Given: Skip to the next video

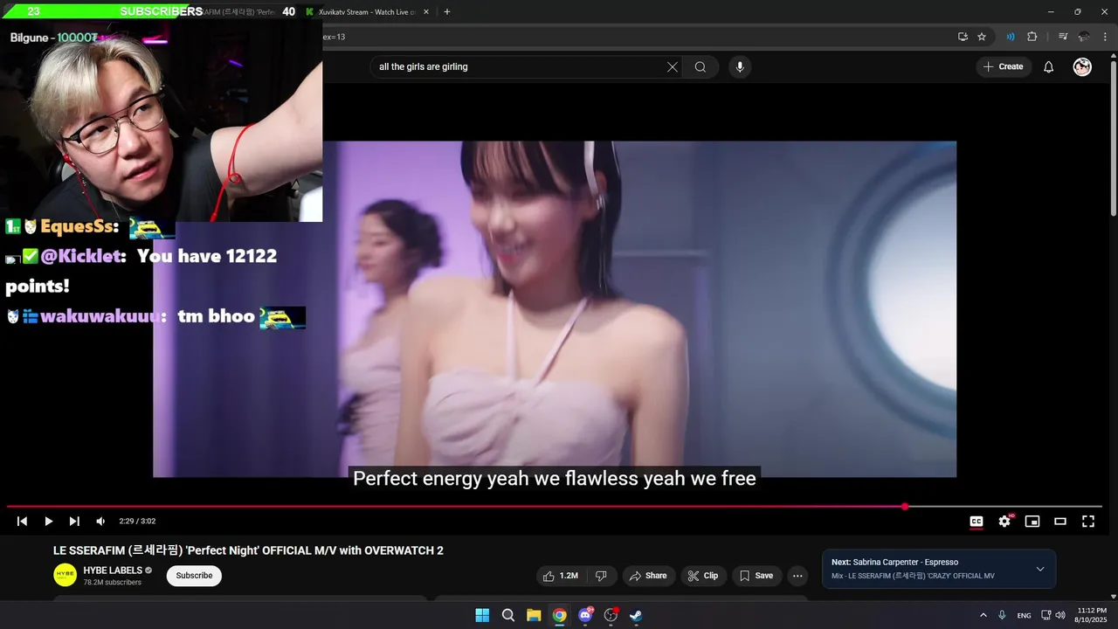Looking at the screenshot, I should [x=74, y=522].
